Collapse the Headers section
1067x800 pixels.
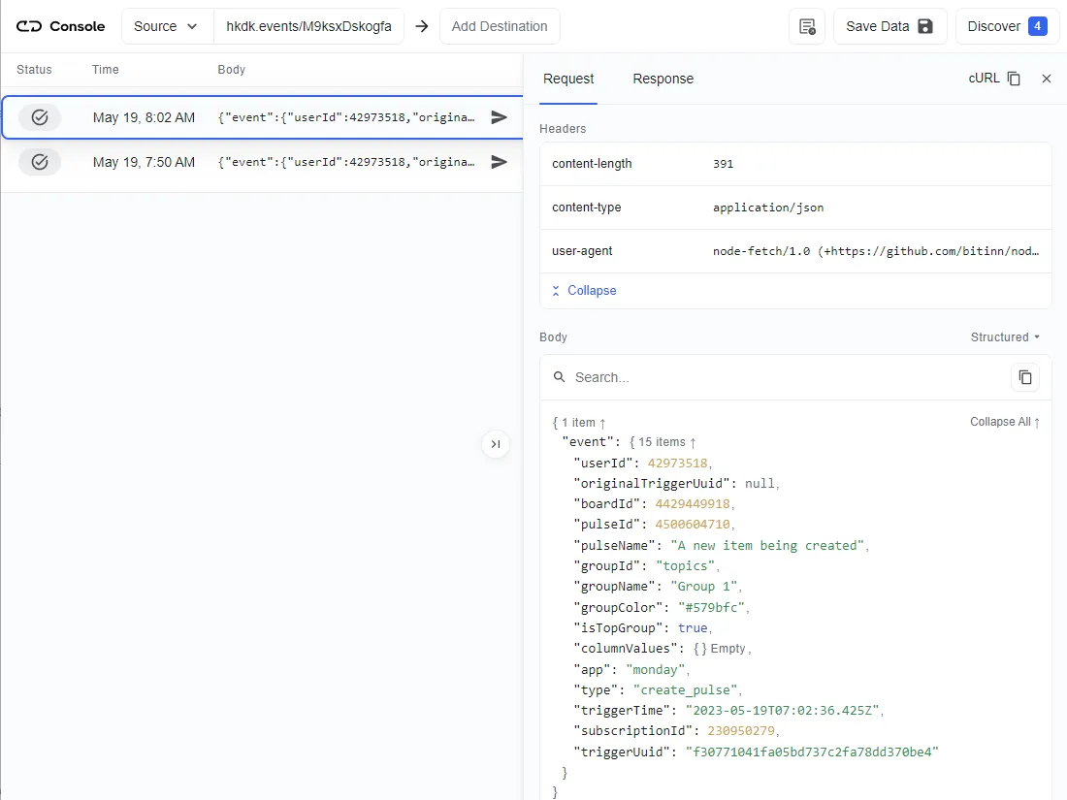pos(585,291)
